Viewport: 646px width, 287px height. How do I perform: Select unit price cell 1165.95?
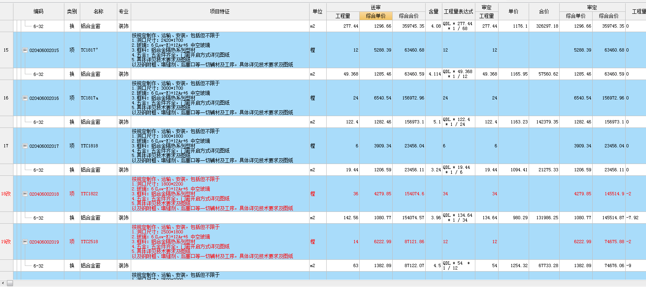(514, 74)
